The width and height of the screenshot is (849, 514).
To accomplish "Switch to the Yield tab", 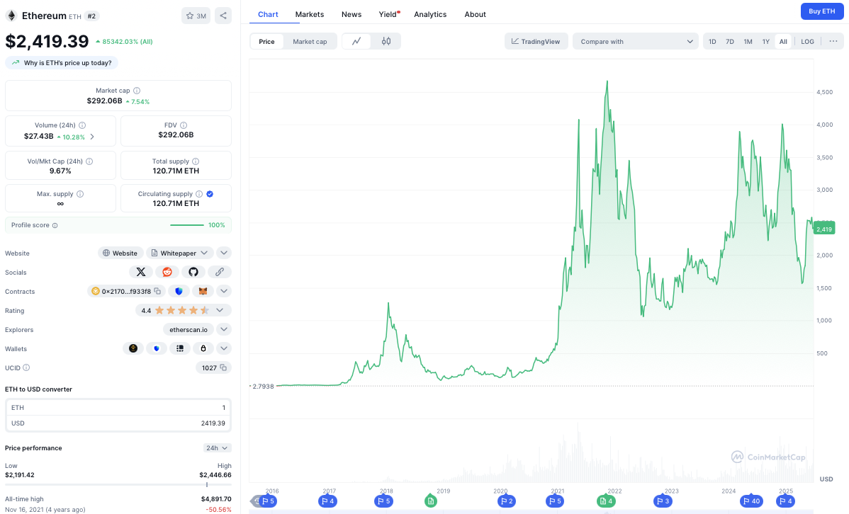I will pos(388,15).
